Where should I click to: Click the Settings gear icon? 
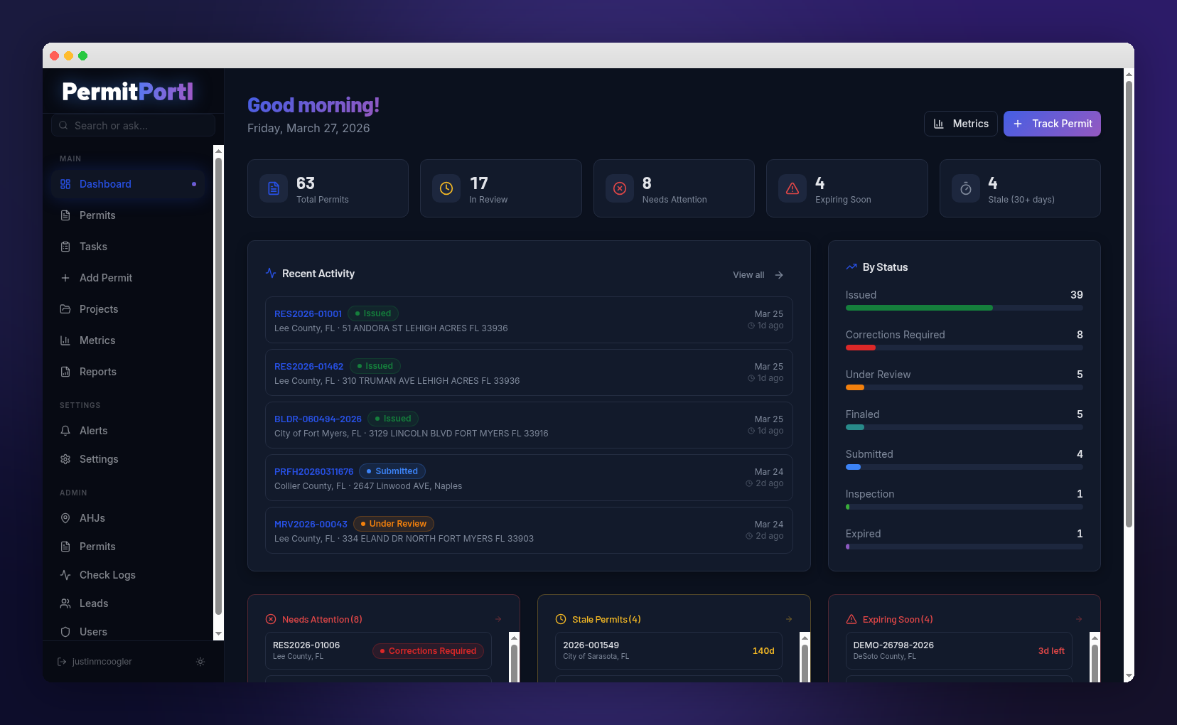click(65, 459)
